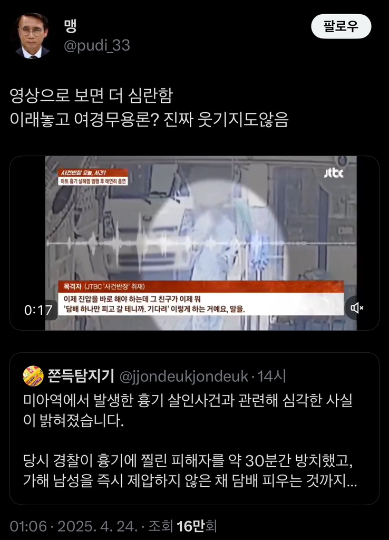Click the 0:17 video duration badge
This screenshot has height=540, width=389.
tap(38, 310)
